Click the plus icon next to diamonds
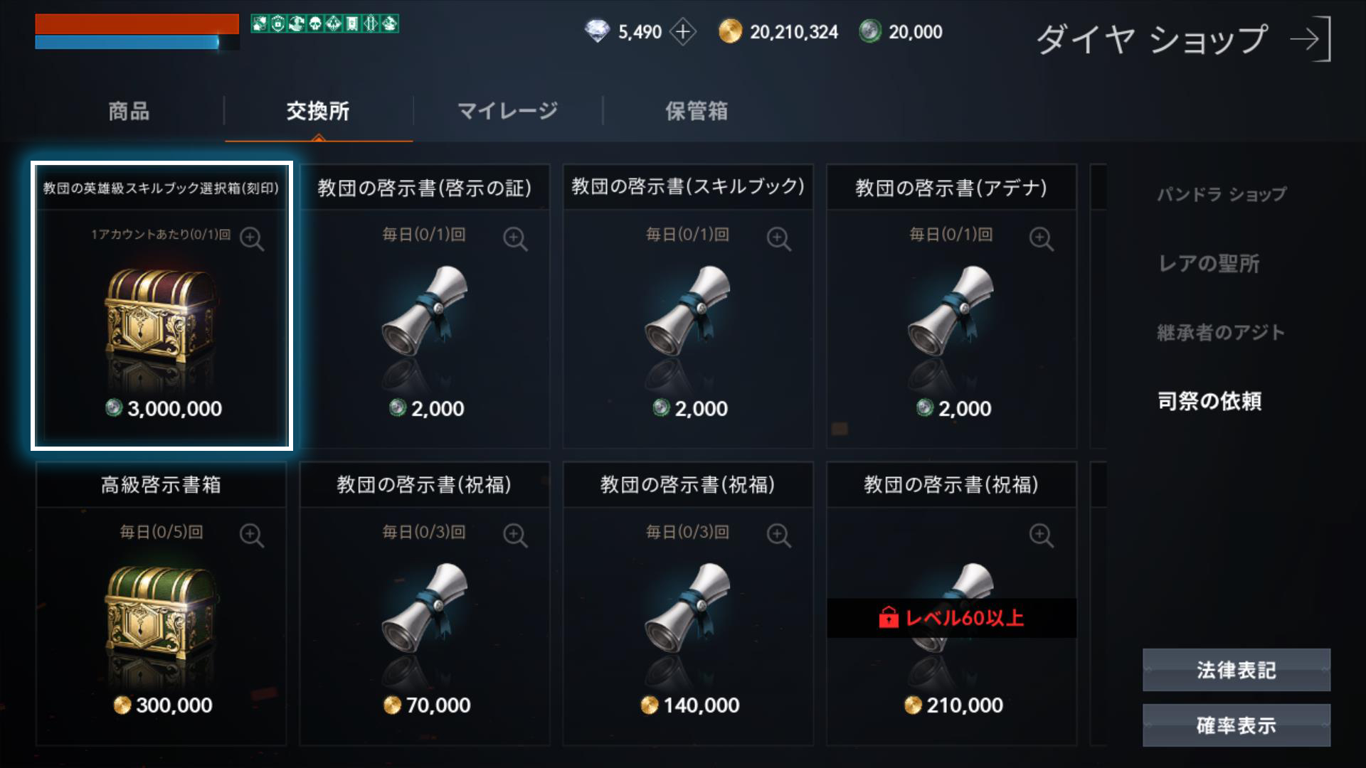1366x768 pixels. pos(683,32)
